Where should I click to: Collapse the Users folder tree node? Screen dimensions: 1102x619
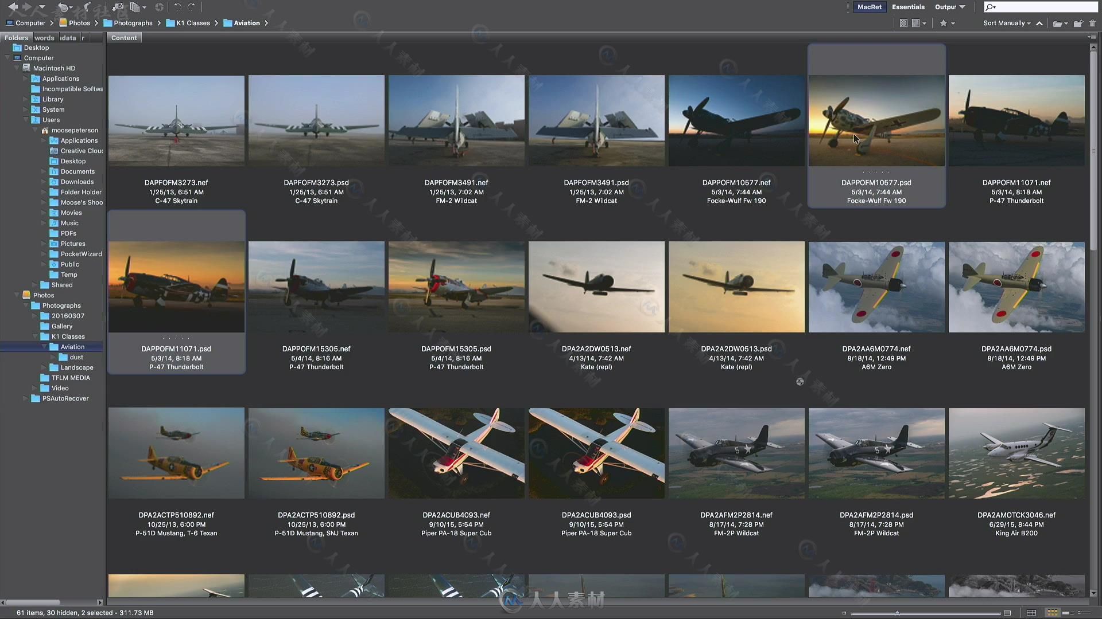pyautogui.click(x=26, y=120)
